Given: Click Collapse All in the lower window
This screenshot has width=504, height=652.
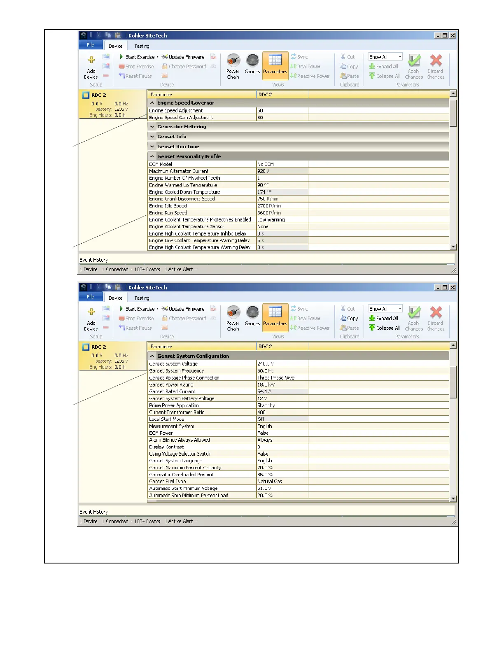Looking at the screenshot, I should click(384, 328).
